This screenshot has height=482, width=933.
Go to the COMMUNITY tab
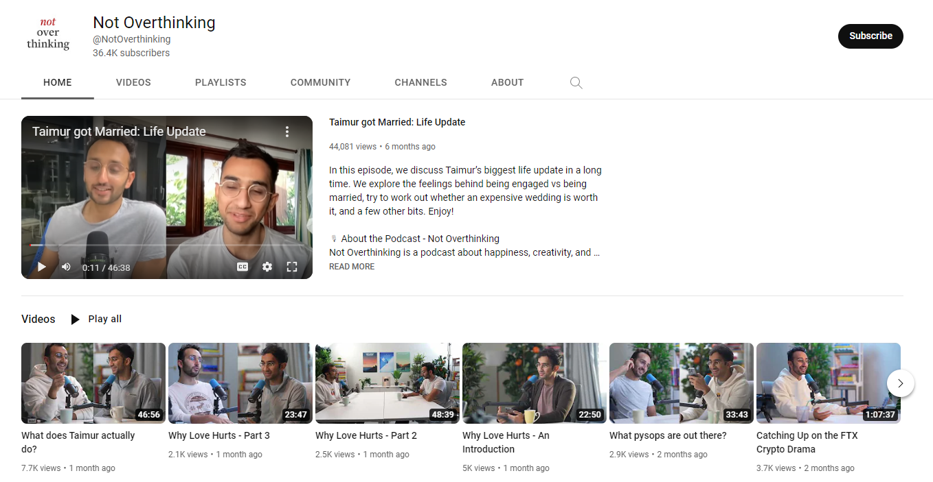pos(320,82)
